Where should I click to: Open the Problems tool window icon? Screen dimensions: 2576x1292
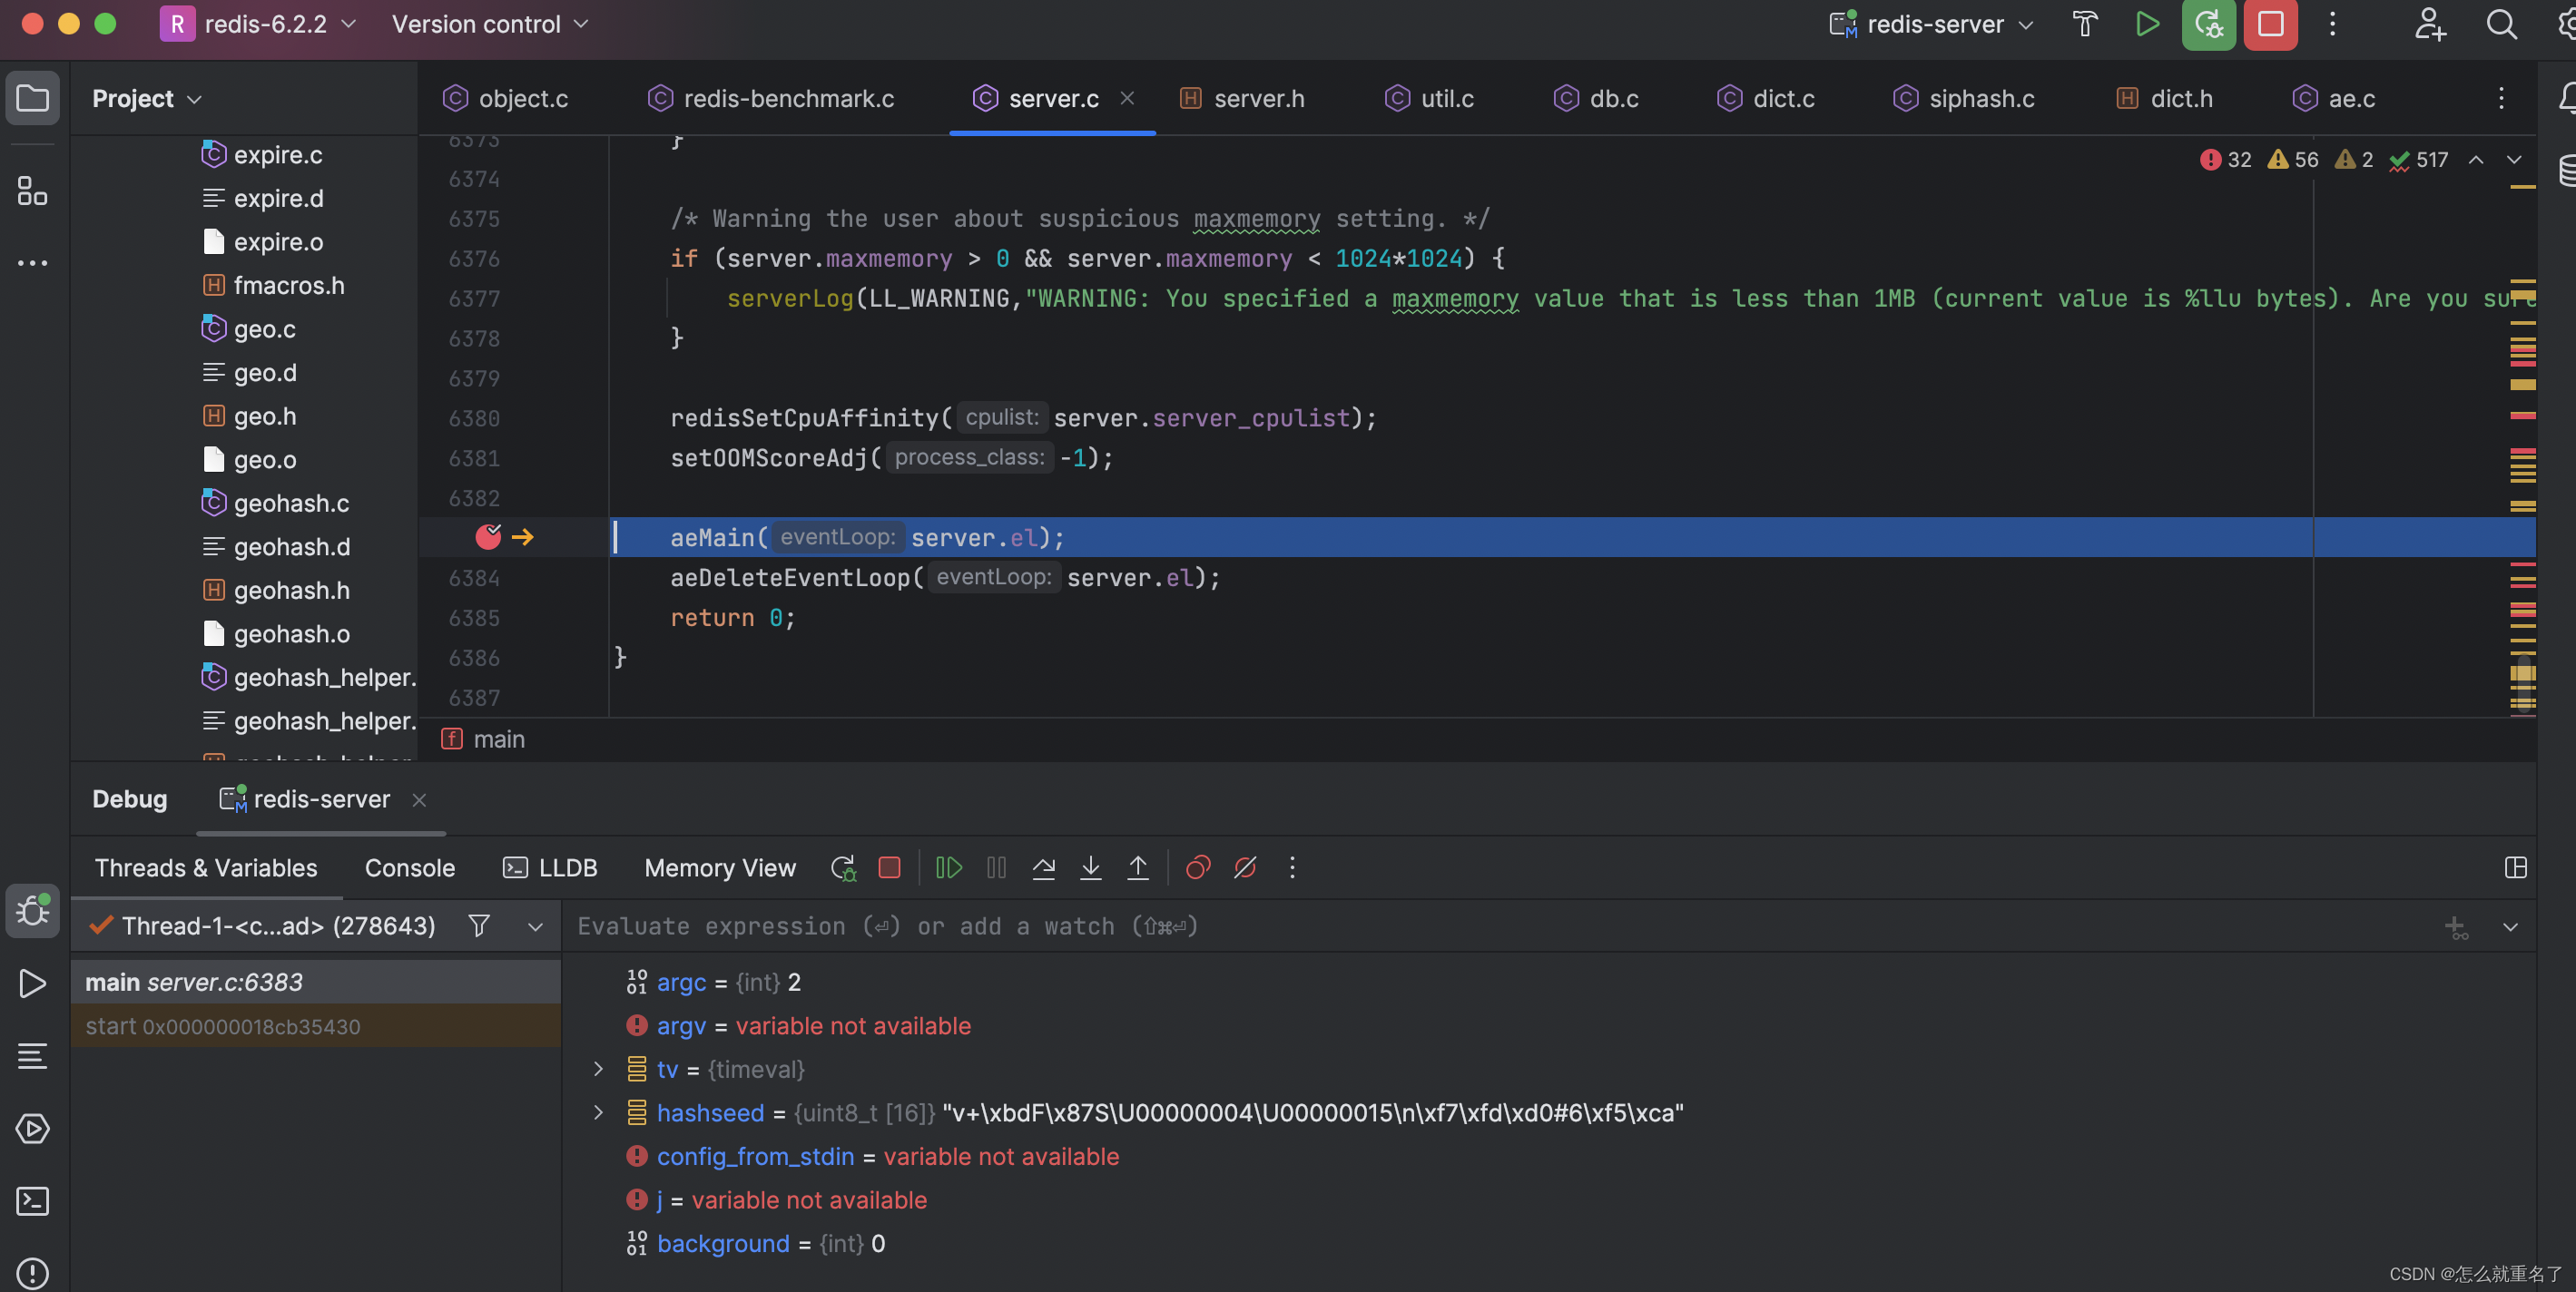click(33, 1272)
